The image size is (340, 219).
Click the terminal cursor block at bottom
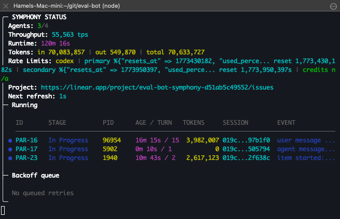pos(3,210)
